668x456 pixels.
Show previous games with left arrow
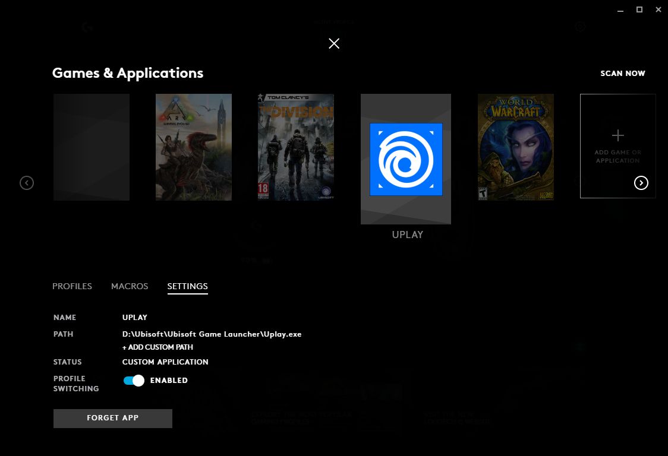(x=27, y=183)
